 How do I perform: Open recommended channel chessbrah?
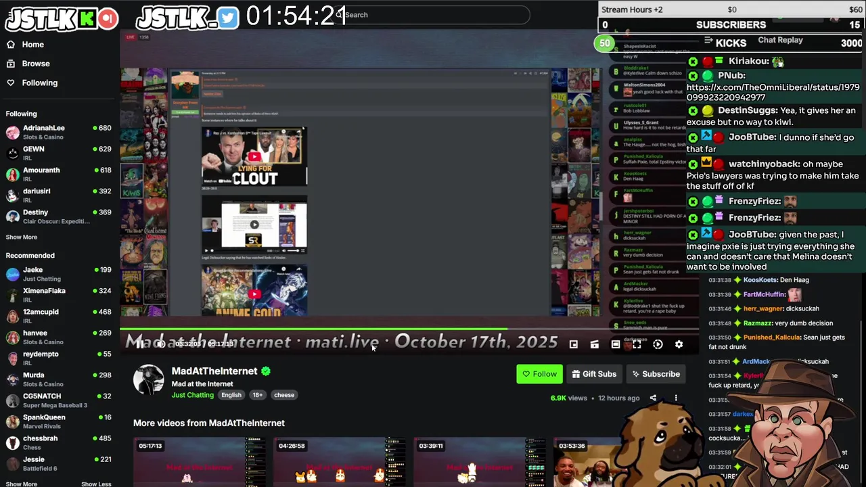pyautogui.click(x=58, y=442)
